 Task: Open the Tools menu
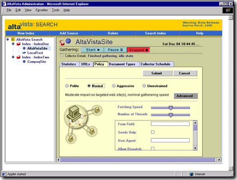(56, 10)
